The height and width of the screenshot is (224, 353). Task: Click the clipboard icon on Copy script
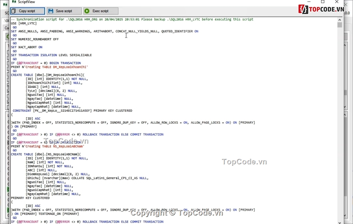pos(13,11)
